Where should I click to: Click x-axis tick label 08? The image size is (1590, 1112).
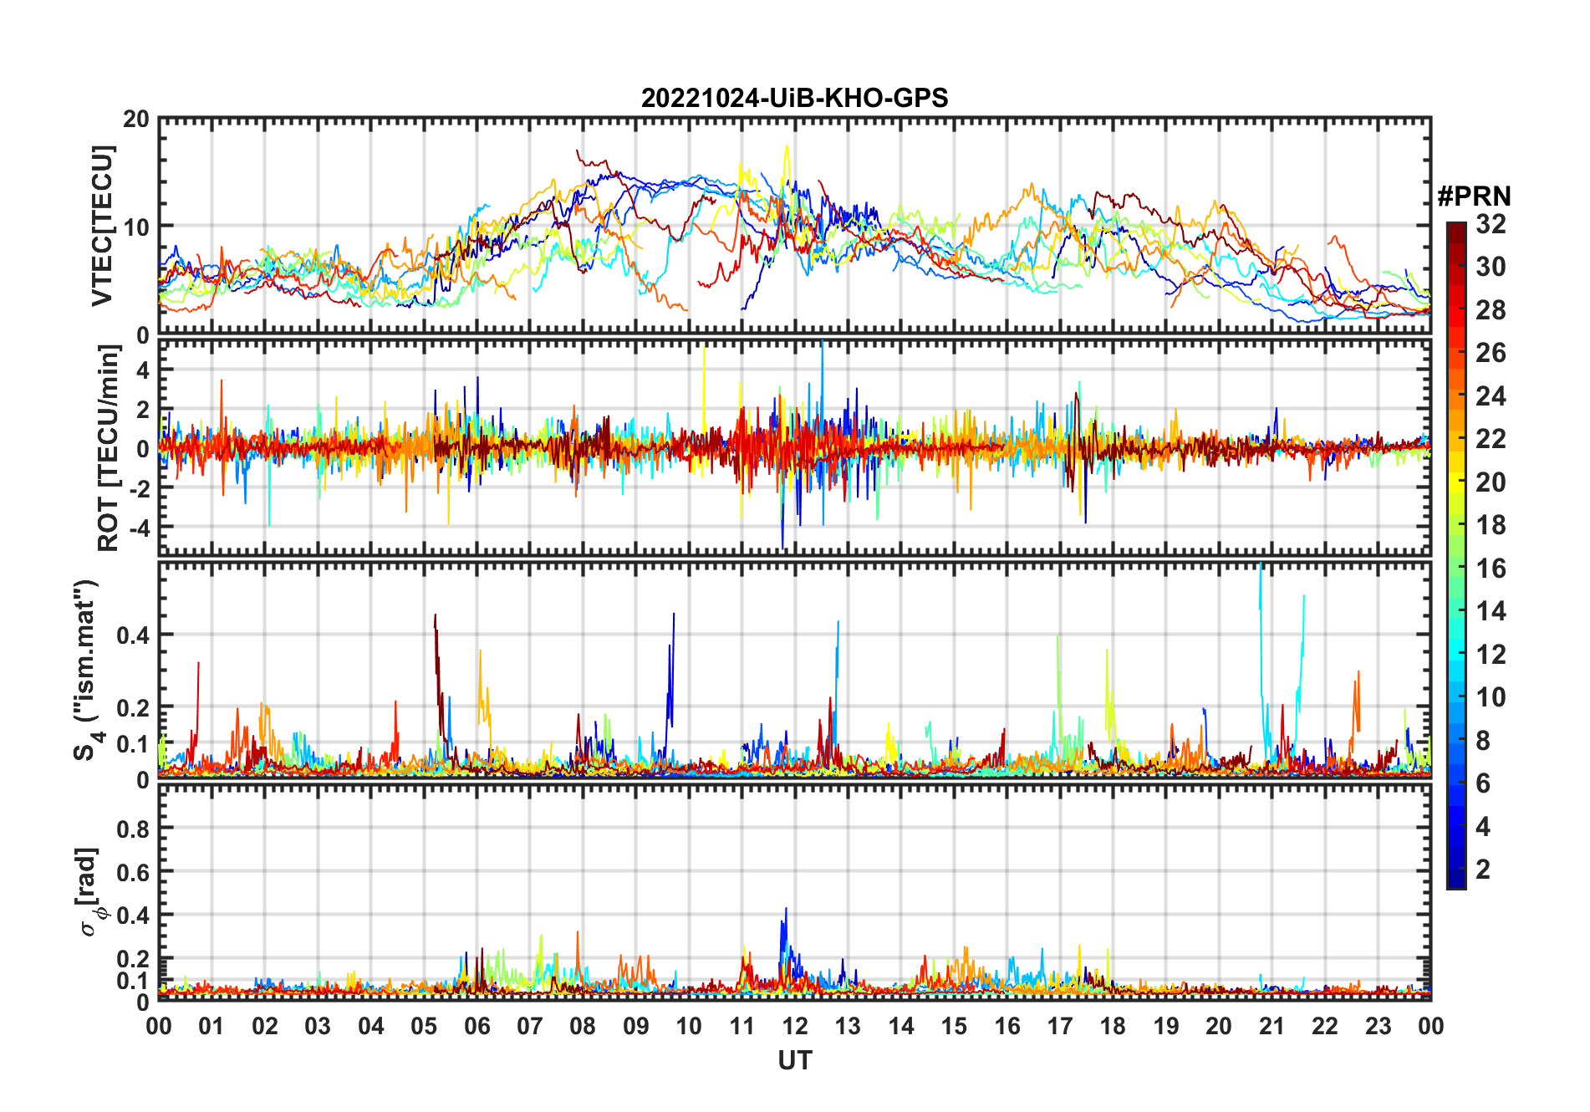coord(583,1026)
